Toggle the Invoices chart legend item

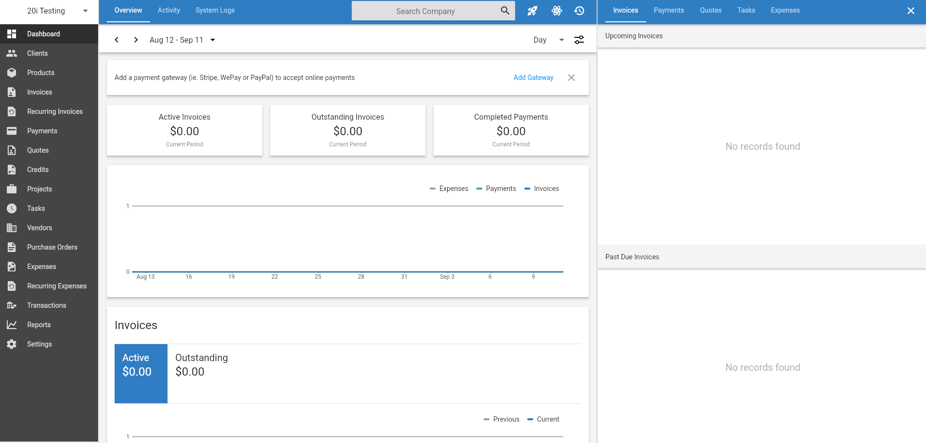click(541, 189)
